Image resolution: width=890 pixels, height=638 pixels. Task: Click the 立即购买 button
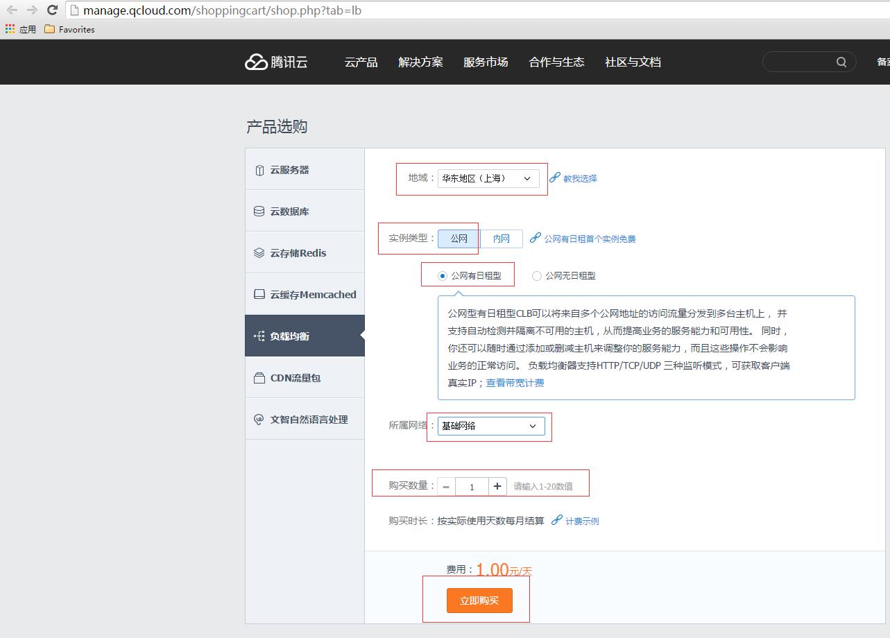479,601
